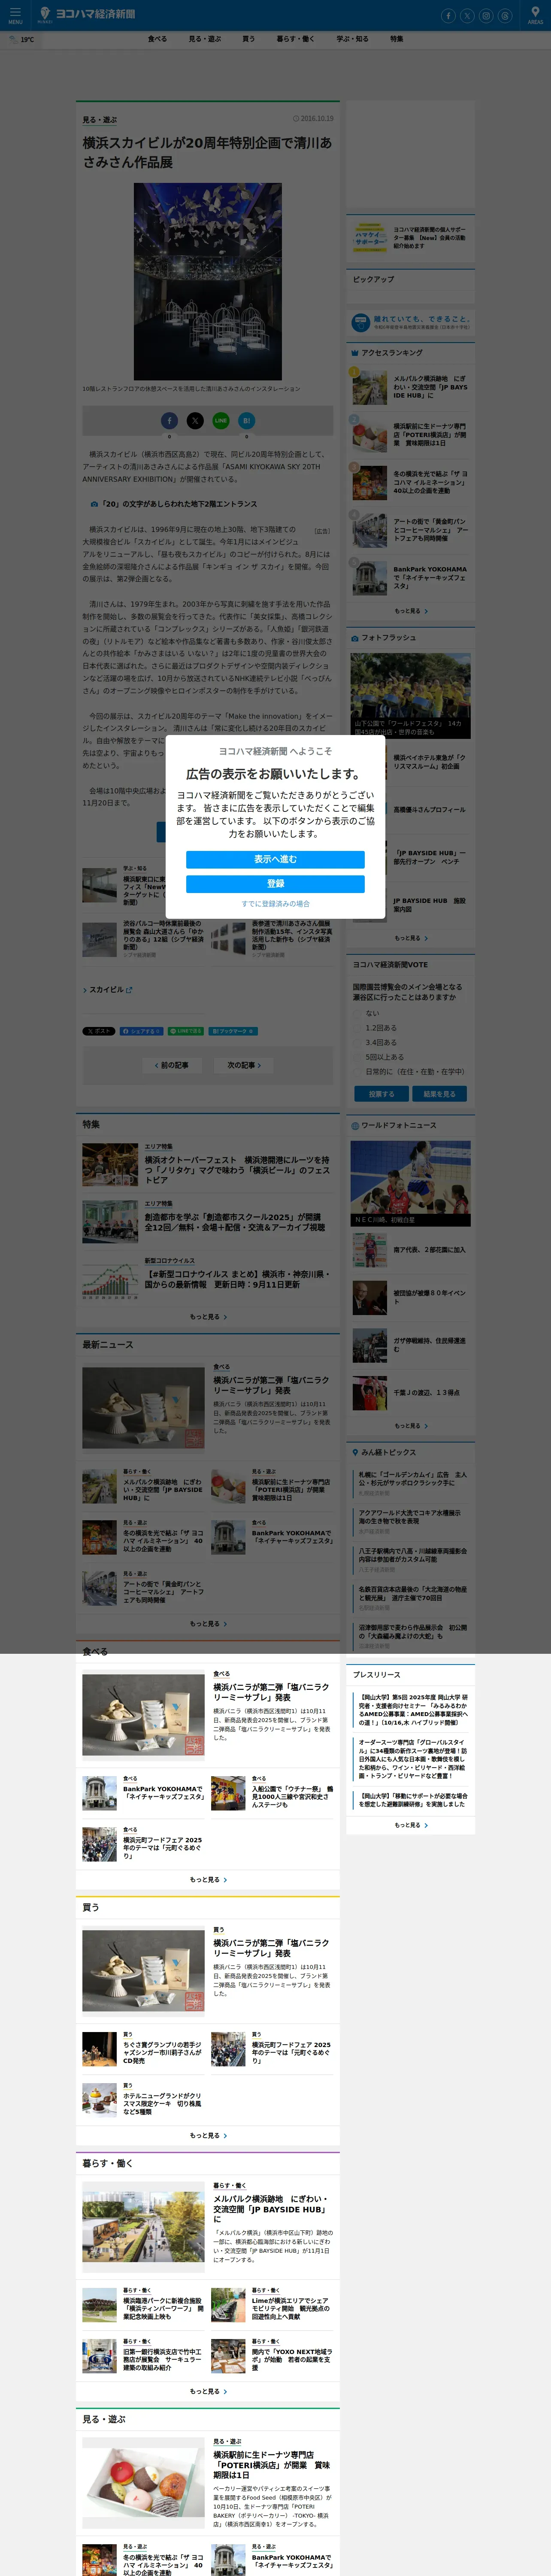The width and height of the screenshot is (551, 2576).
Task: Share the article via round X button
Action: tap(195, 421)
